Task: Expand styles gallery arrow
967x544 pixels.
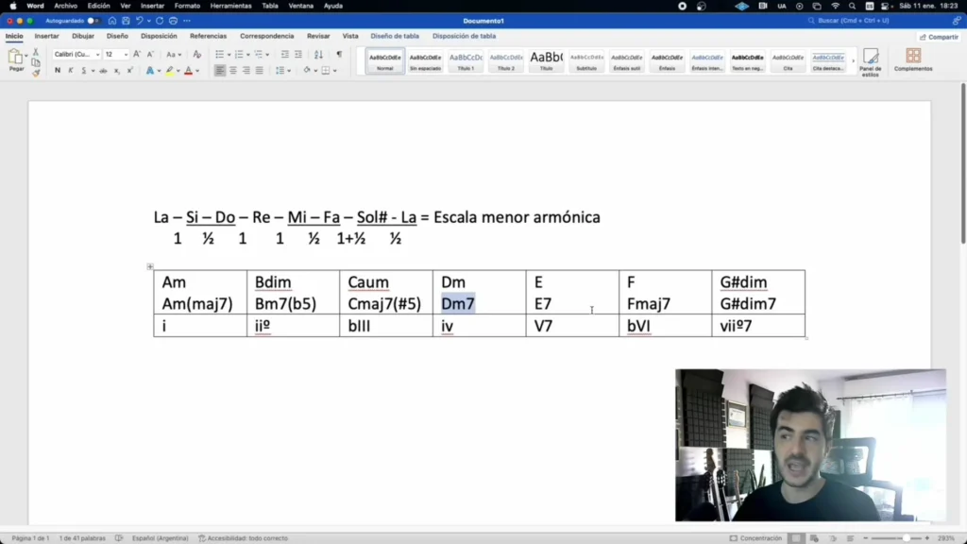Action: [x=854, y=61]
